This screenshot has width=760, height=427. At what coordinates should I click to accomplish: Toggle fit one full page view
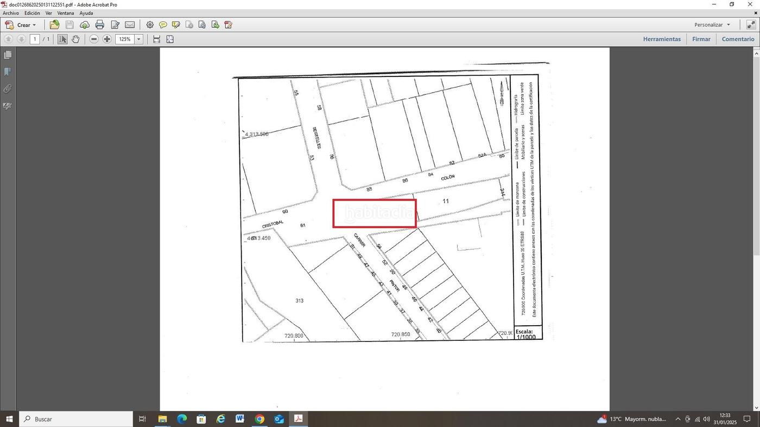point(170,39)
